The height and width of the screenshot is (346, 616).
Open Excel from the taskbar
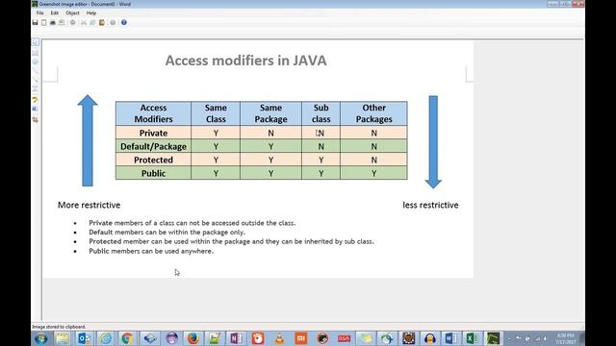472,338
